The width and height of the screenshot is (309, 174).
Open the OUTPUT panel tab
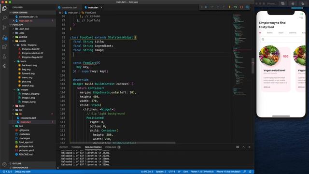(63, 147)
